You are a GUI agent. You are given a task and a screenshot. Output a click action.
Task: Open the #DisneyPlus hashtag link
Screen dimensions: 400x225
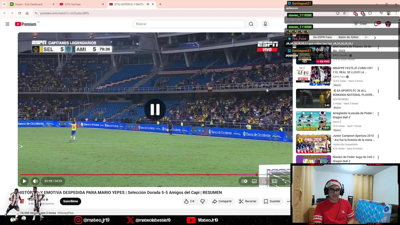(x=66, y=213)
